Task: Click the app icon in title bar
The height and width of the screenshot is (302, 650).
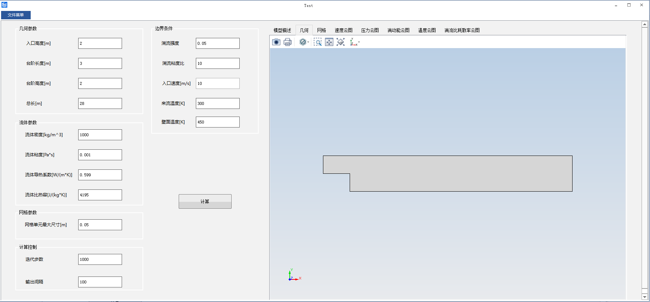Action: coord(4,5)
